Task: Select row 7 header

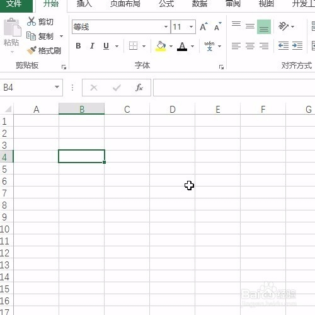Action: tap(6, 193)
